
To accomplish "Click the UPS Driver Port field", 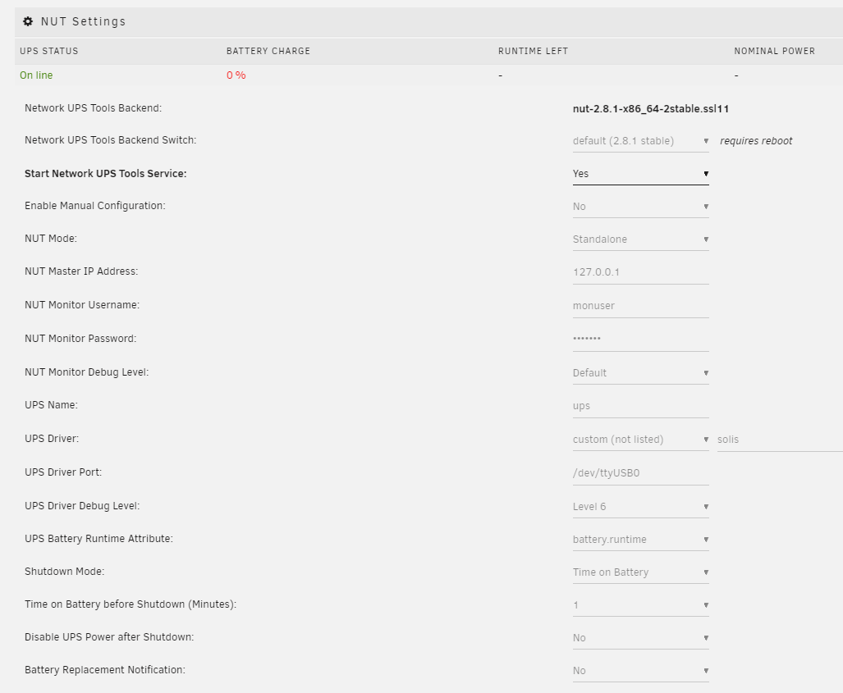I will (640, 473).
